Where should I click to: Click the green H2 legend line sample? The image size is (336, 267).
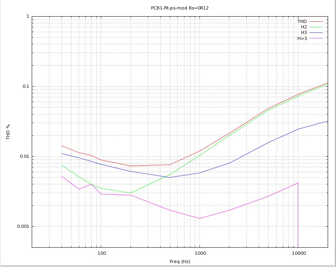pos(316,27)
